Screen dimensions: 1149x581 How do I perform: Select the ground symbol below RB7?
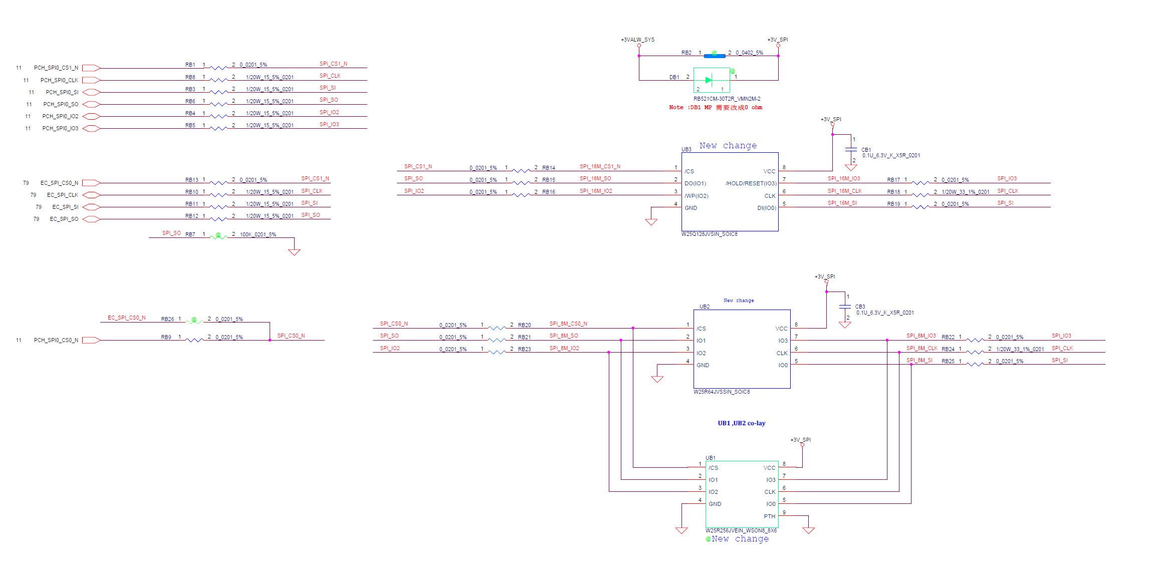click(x=294, y=252)
